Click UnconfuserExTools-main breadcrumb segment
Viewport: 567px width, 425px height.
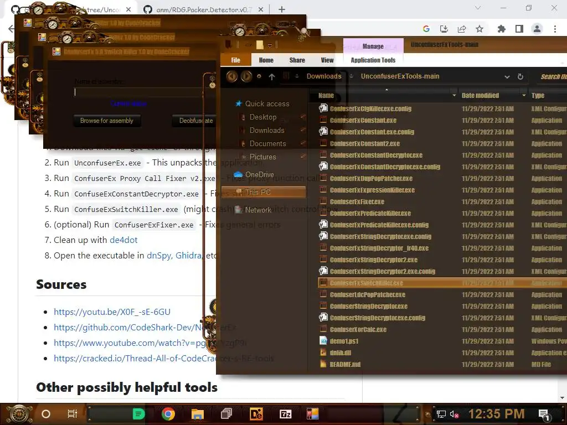400,76
